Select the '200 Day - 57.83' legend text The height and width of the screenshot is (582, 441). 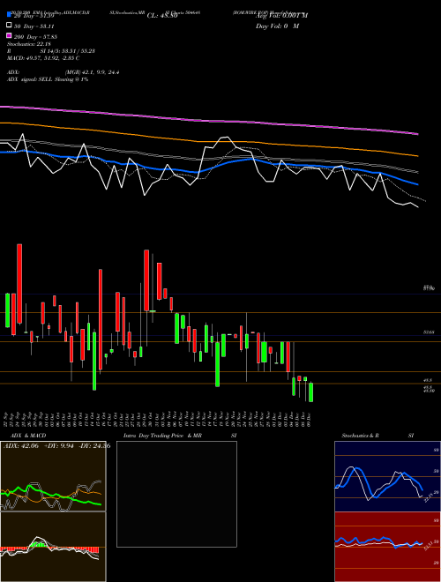pos(35,37)
